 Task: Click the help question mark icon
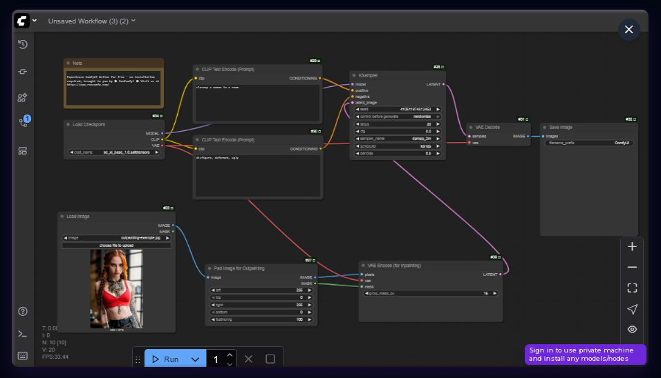pos(23,312)
